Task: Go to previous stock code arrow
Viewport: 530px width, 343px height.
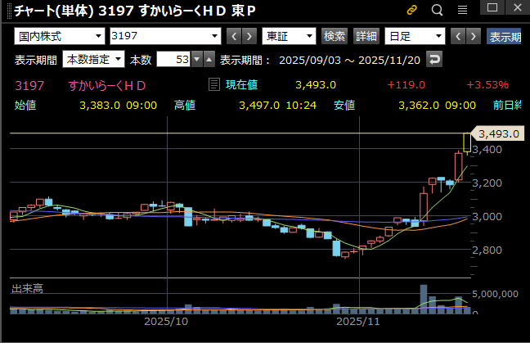Action: pos(232,37)
